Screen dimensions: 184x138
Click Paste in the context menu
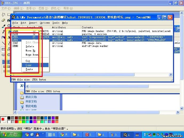coord(29,69)
